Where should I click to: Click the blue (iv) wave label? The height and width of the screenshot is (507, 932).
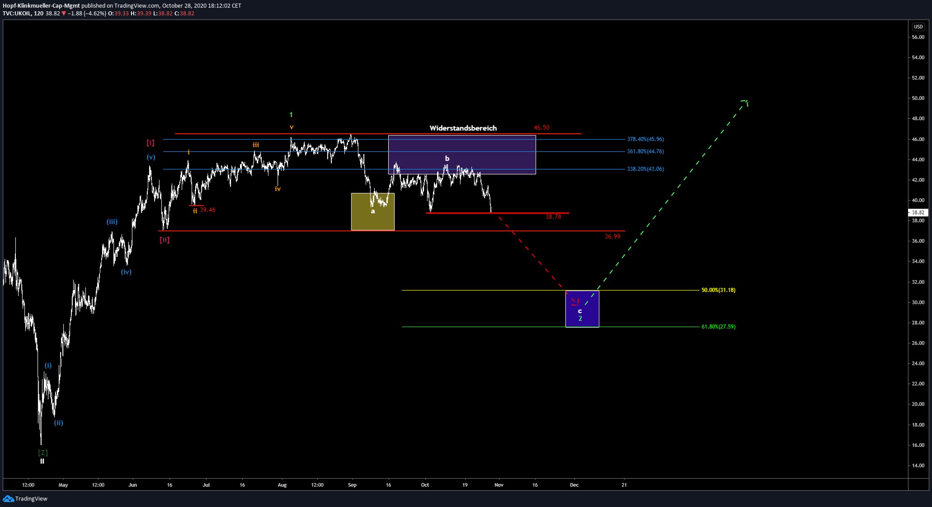pyautogui.click(x=126, y=272)
